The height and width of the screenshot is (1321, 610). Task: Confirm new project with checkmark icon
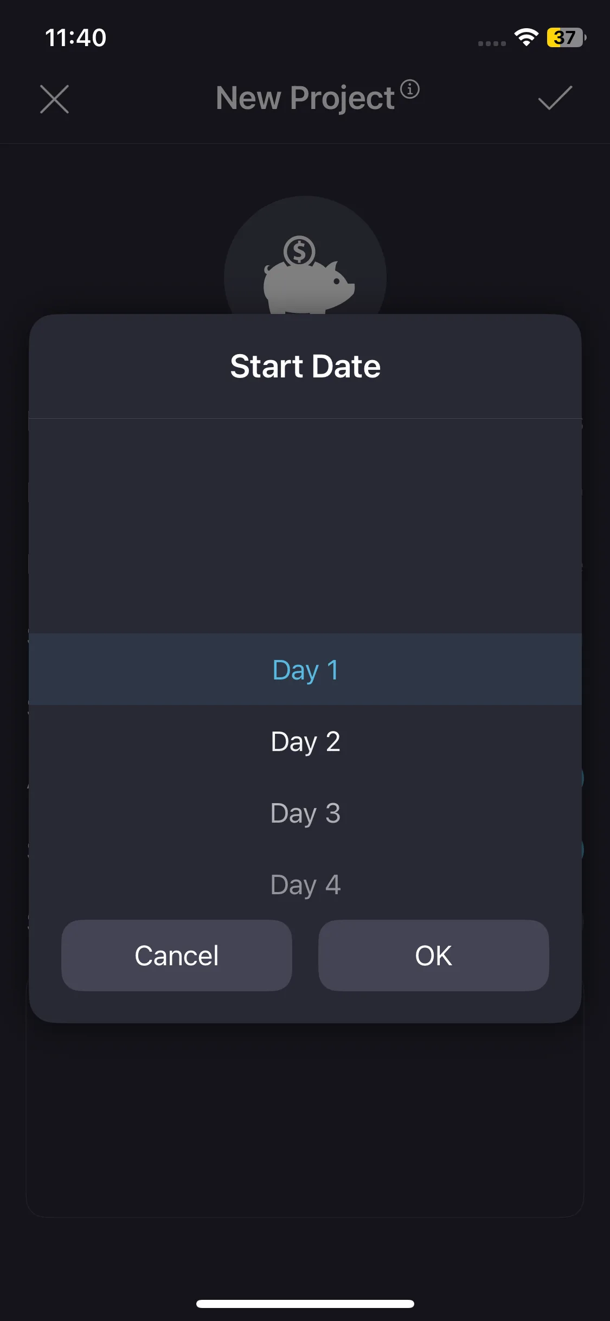pos(555,98)
